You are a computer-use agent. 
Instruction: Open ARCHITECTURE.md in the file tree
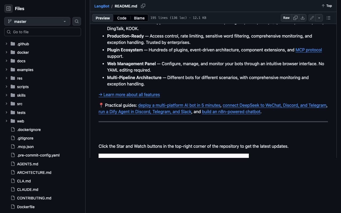click(34, 173)
